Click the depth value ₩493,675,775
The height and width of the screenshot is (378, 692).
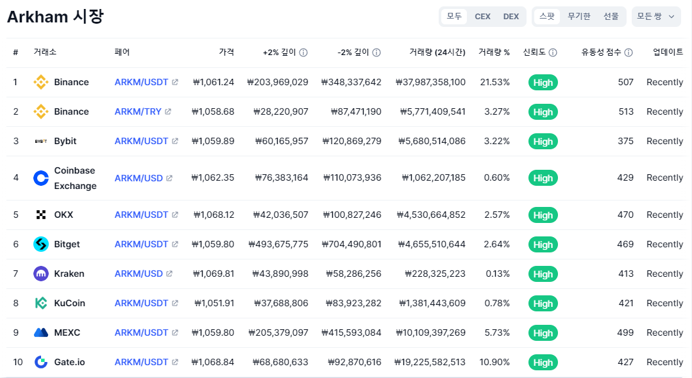point(278,244)
